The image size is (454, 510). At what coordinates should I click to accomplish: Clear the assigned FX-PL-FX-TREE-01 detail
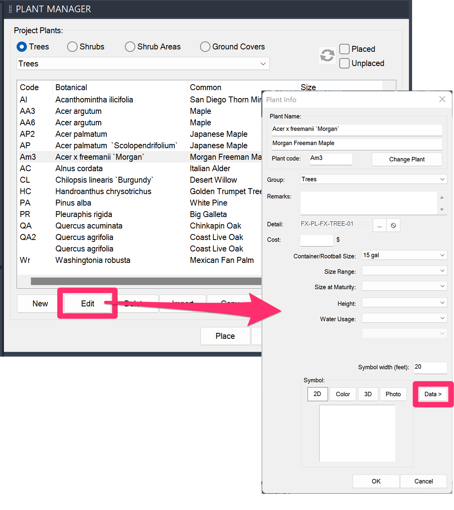coord(393,225)
